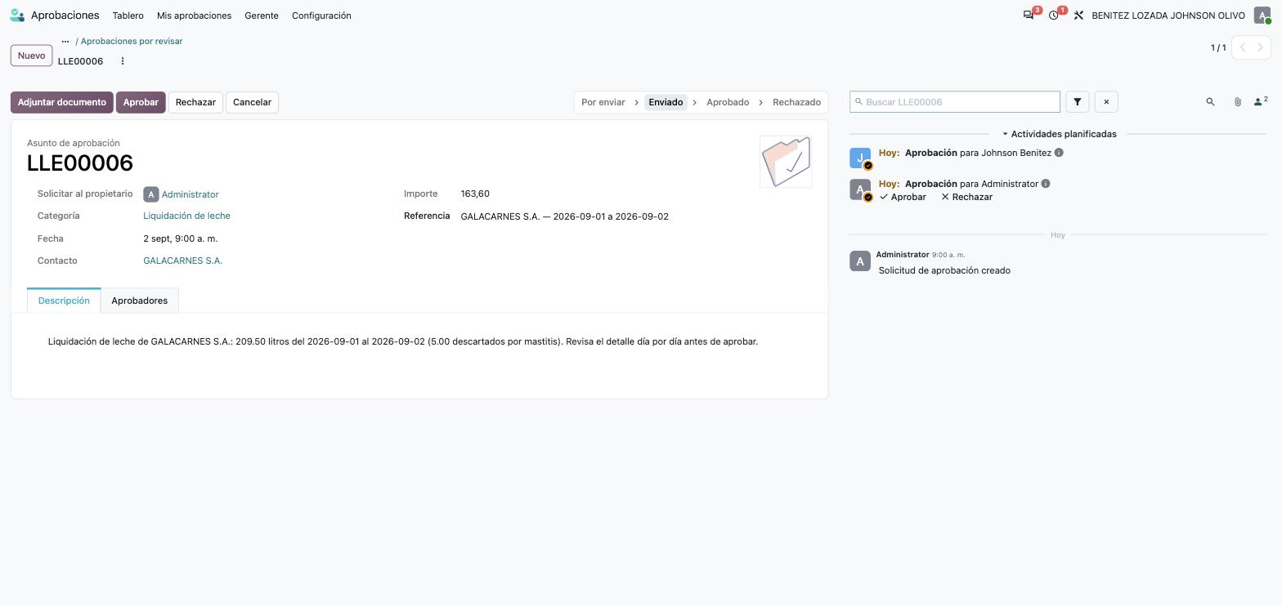Click the Aprobado status stage
The height and width of the screenshot is (606, 1282).
(728, 102)
